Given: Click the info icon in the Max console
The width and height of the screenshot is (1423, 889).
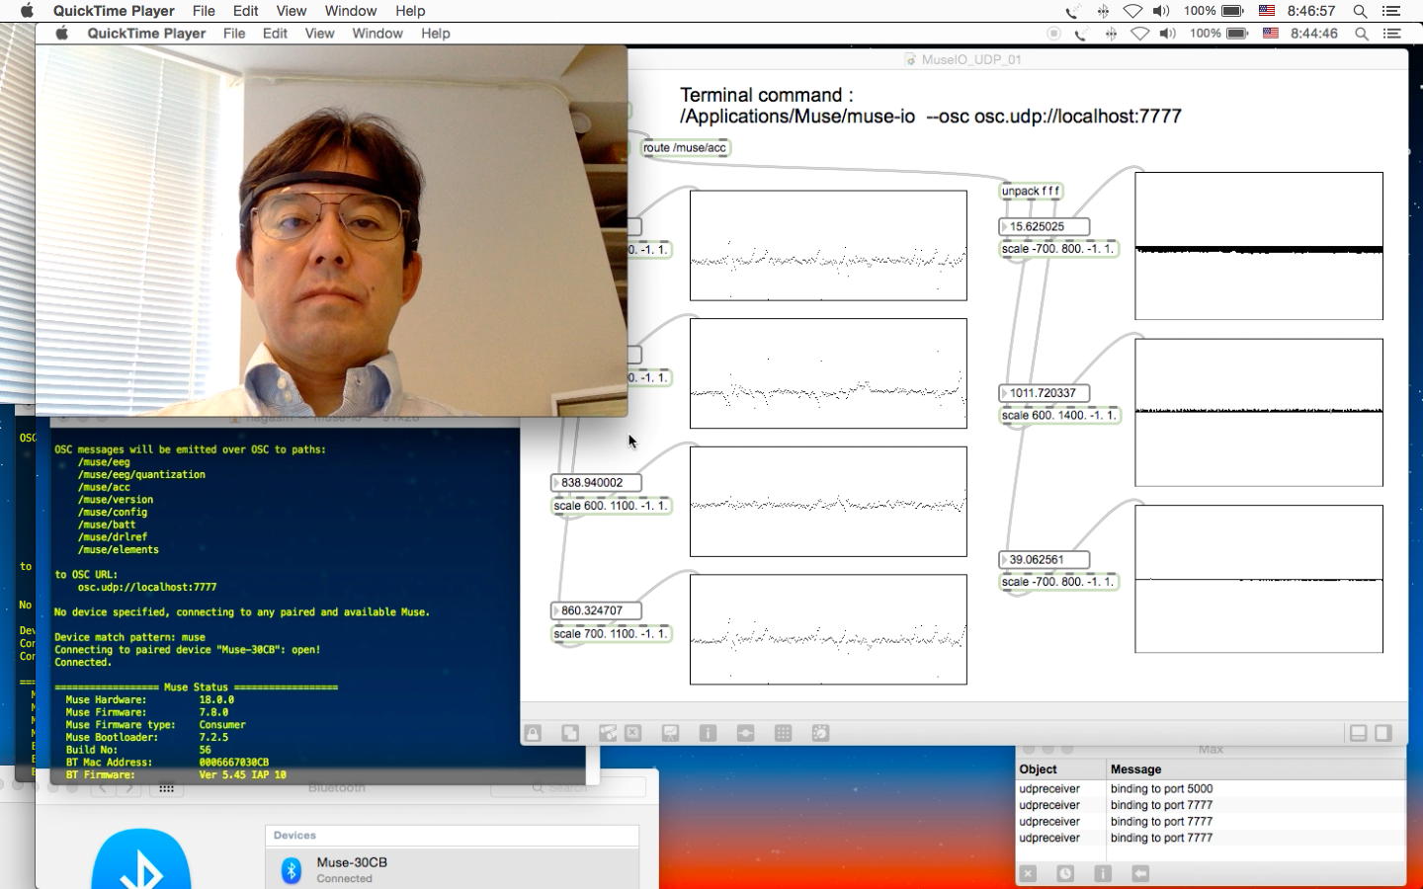Looking at the screenshot, I should coord(1103,873).
